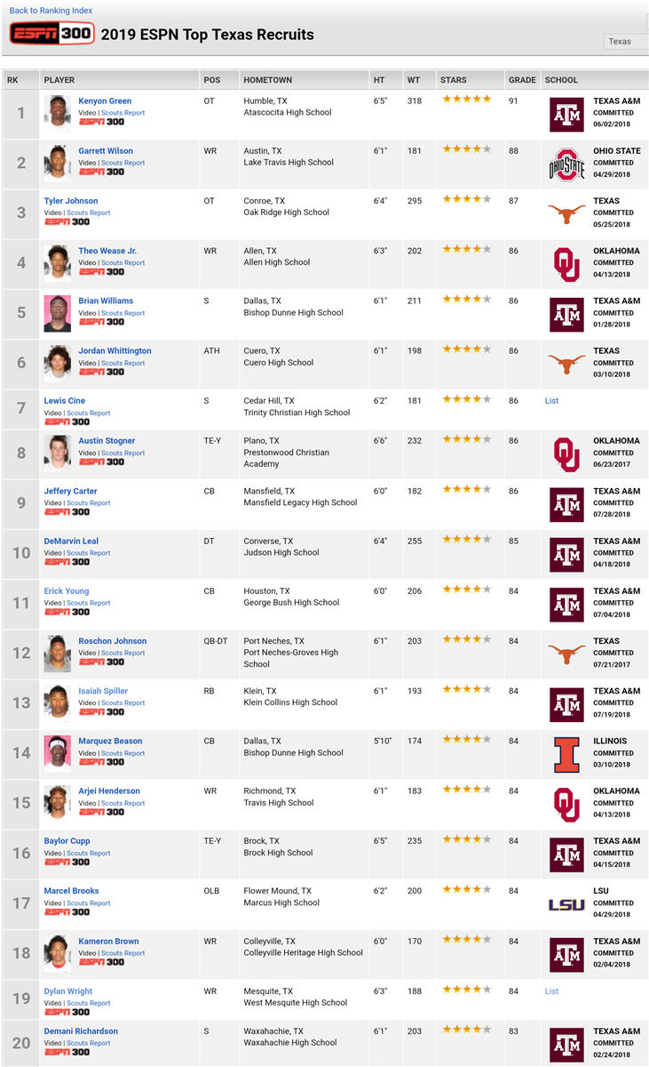Click Kameron Brown's player photo
Viewport: 649px width, 1067px height.
click(58, 953)
